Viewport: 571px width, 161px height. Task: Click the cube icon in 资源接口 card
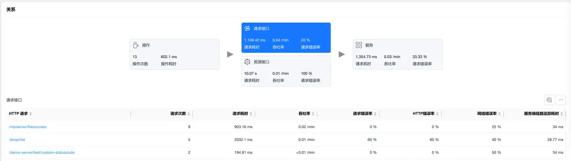[247, 62]
